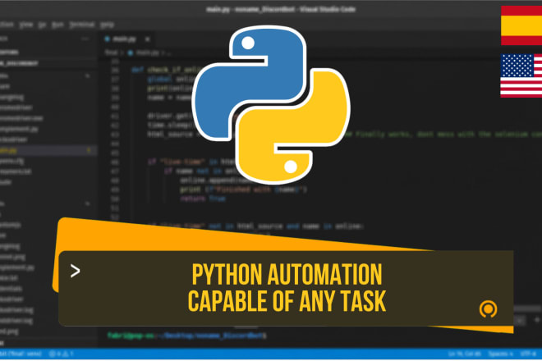The image size is (542, 361).
Task: Open the Help menu
Action: coord(107,25)
